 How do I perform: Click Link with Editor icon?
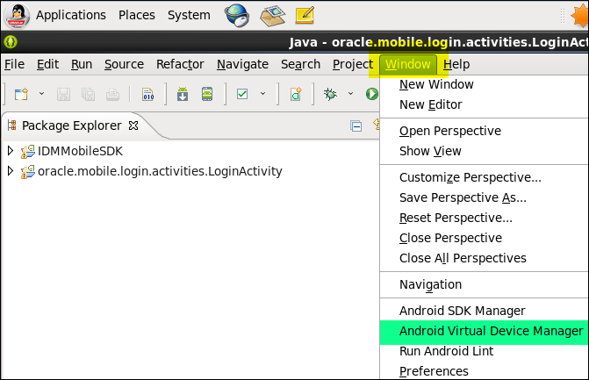pyautogui.click(x=376, y=125)
